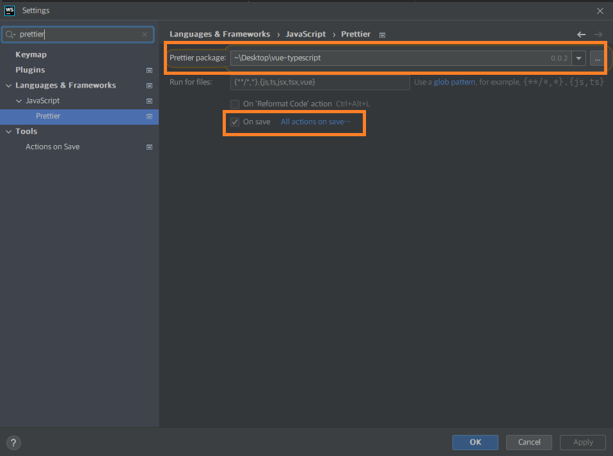Click project-level icon next to Plugins

click(x=149, y=70)
